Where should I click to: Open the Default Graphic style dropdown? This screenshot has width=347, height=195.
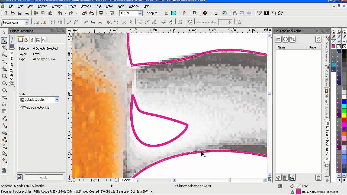click(x=57, y=100)
